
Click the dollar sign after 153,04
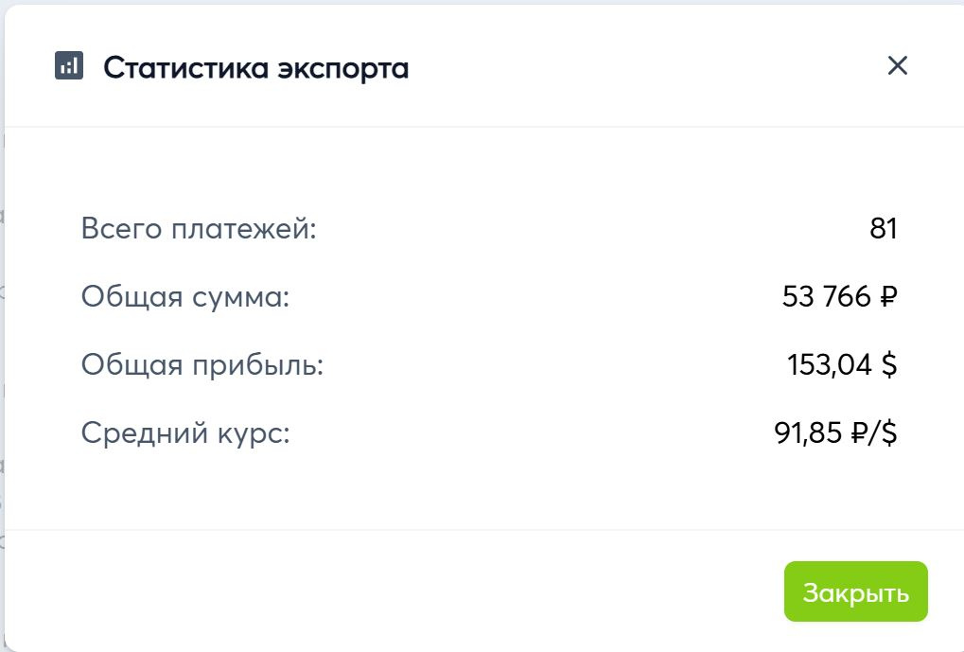tap(888, 365)
